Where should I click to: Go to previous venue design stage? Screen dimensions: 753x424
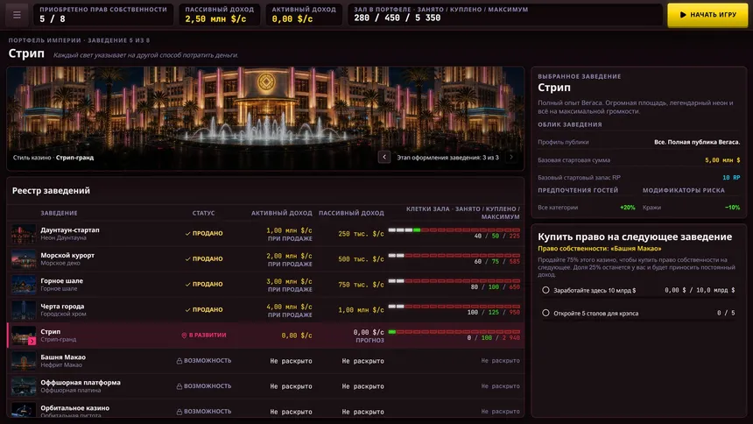pos(384,157)
